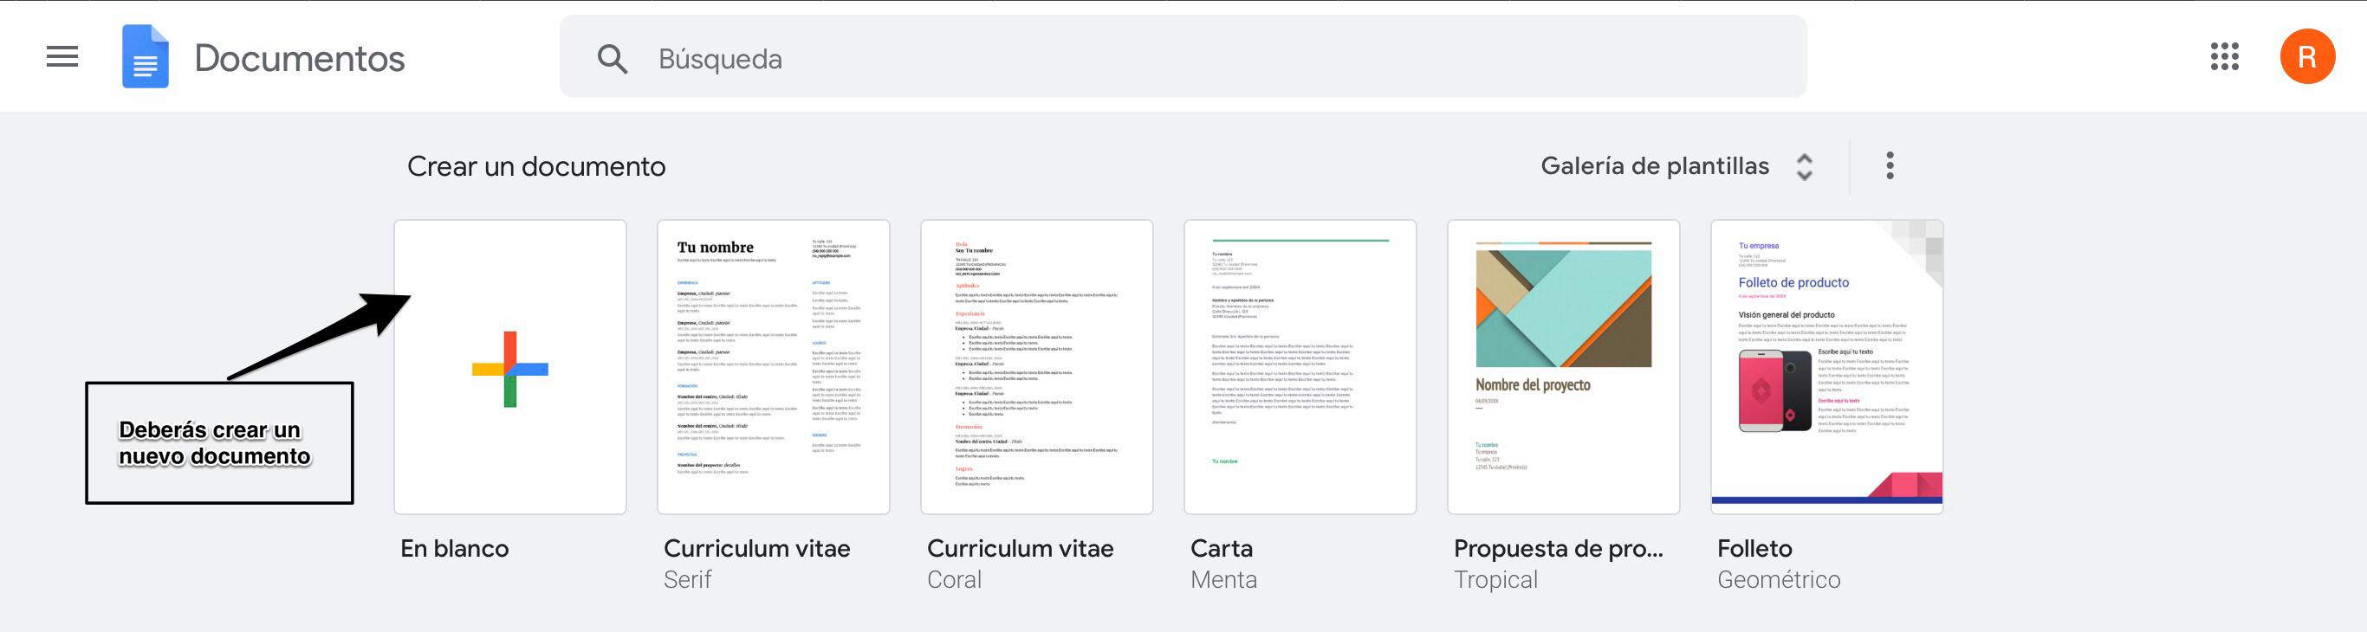The height and width of the screenshot is (632, 2367).
Task: Open the hamburger main menu
Action: pos(62,57)
